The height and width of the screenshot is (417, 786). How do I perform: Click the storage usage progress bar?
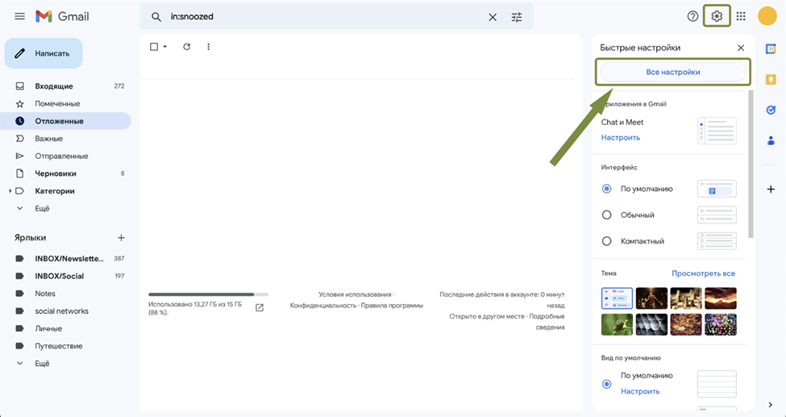pyautogui.click(x=209, y=294)
